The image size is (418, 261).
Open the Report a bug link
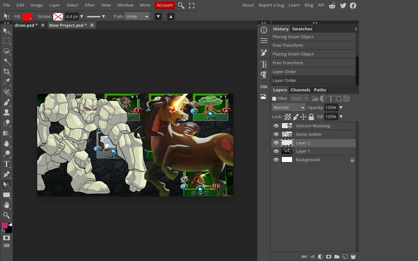pos(271,5)
